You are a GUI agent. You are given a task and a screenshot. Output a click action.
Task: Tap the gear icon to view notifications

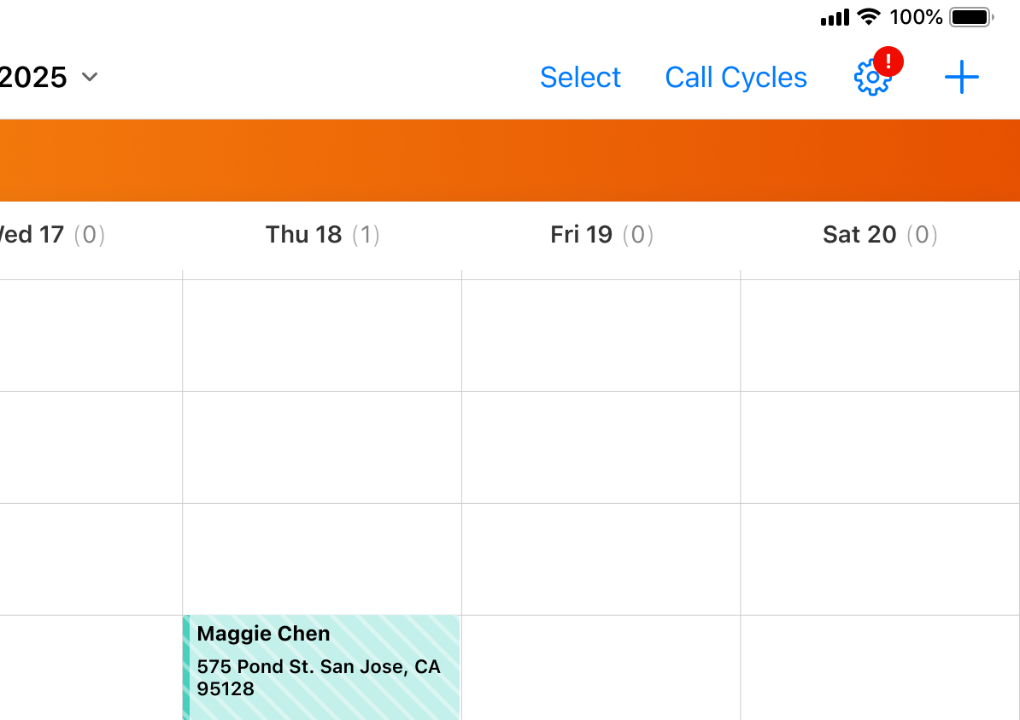872,77
